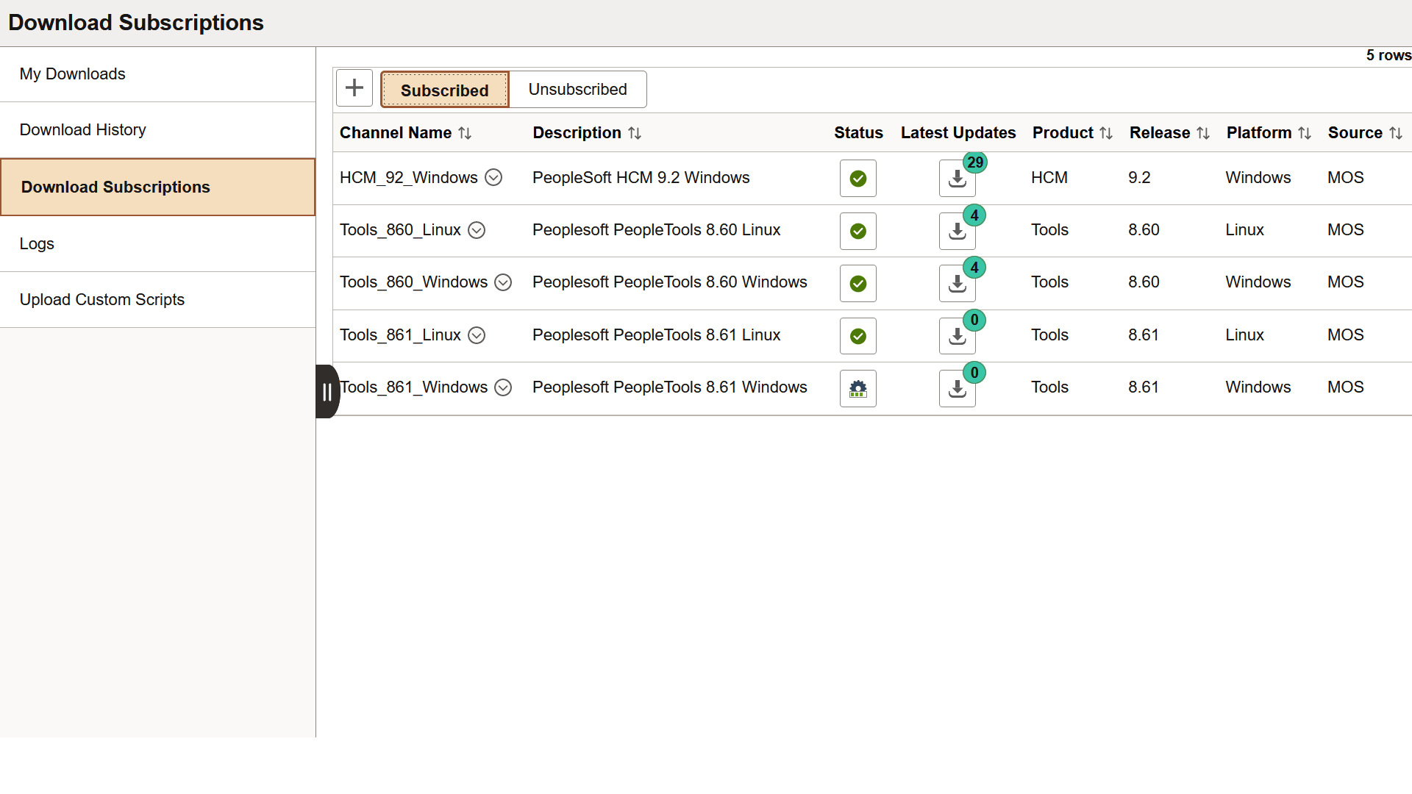The width and height of the screenshot is (1412, 794).
Task: Open the Tools_860_Linux chevron menu
Action: pos(476,230)
